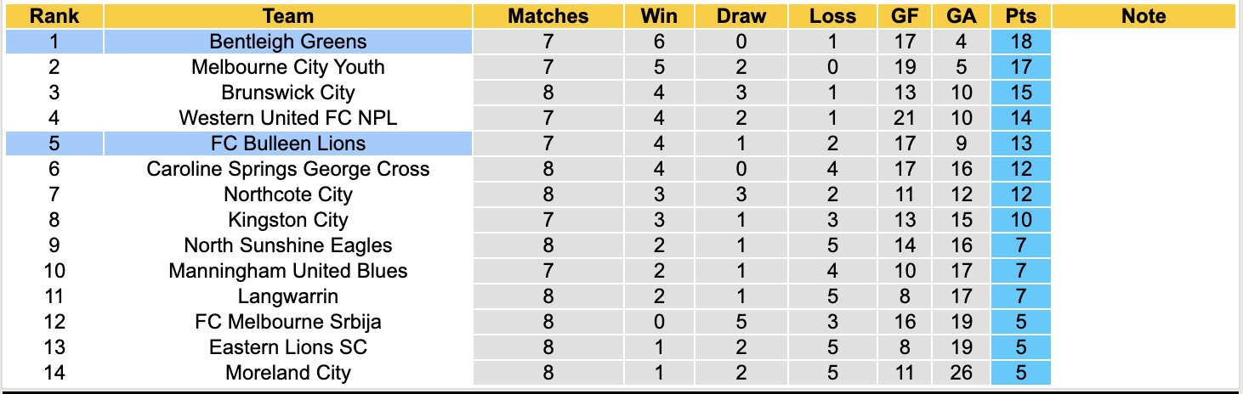Click the Rank column header
The width and height of the screenshot is (1243, 394).
tap(54, 16)
